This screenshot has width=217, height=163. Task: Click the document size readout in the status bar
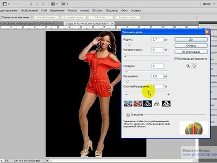pos(27,161)
